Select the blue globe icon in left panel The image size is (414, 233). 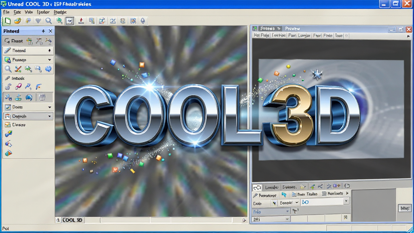click(x=48, y=69)
